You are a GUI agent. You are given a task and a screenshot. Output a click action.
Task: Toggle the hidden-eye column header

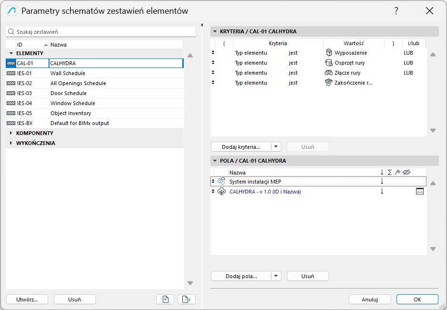[407, 172]
